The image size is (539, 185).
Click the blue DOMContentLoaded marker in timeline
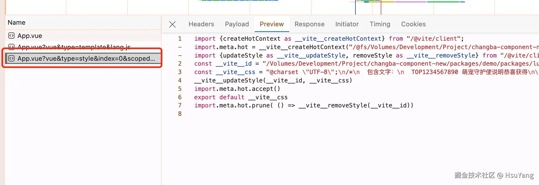coord(355,8)
